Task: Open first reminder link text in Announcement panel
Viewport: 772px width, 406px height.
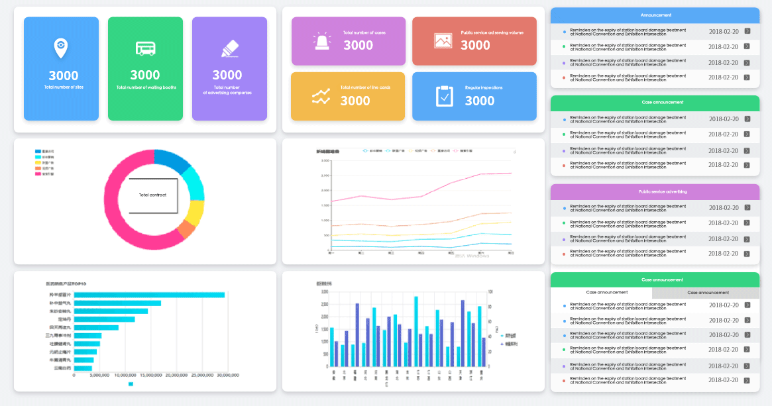Action: [x=628, y=32]
